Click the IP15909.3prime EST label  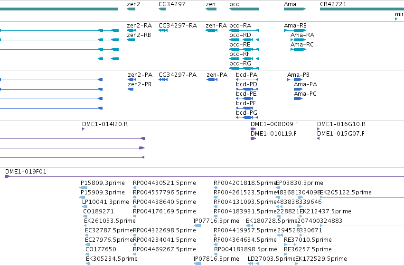tap(102, 193)
